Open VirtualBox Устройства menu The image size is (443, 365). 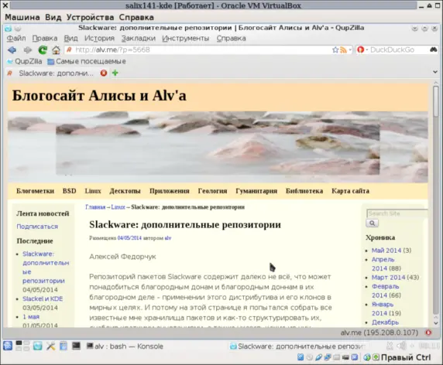(x=90, y=18)
